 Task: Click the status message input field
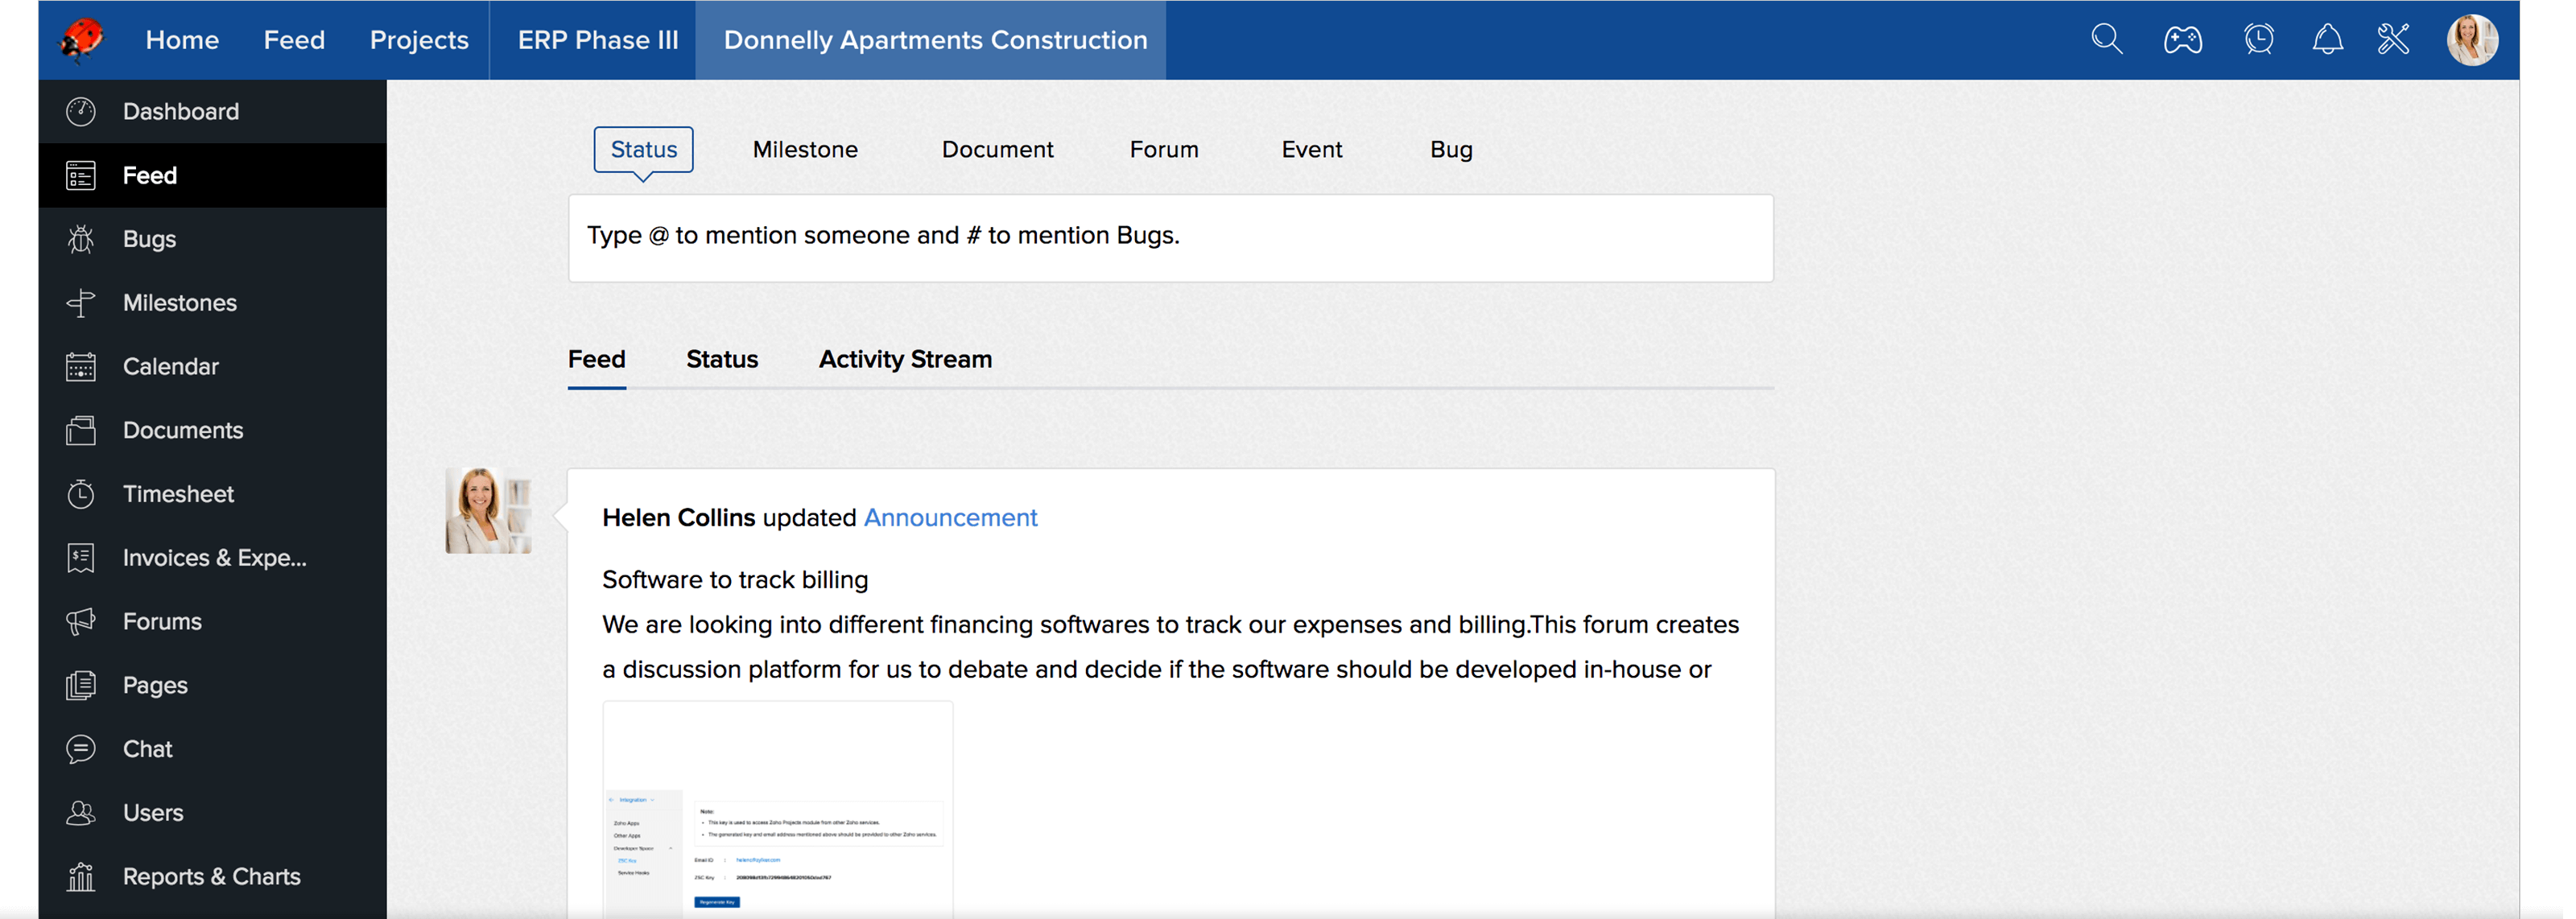[1171, 238]
